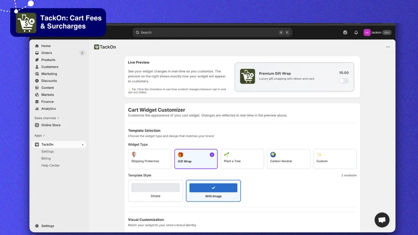418x235 pixels.
Task: Open Orders via its inbox icon
Action: tap(37, 53)
